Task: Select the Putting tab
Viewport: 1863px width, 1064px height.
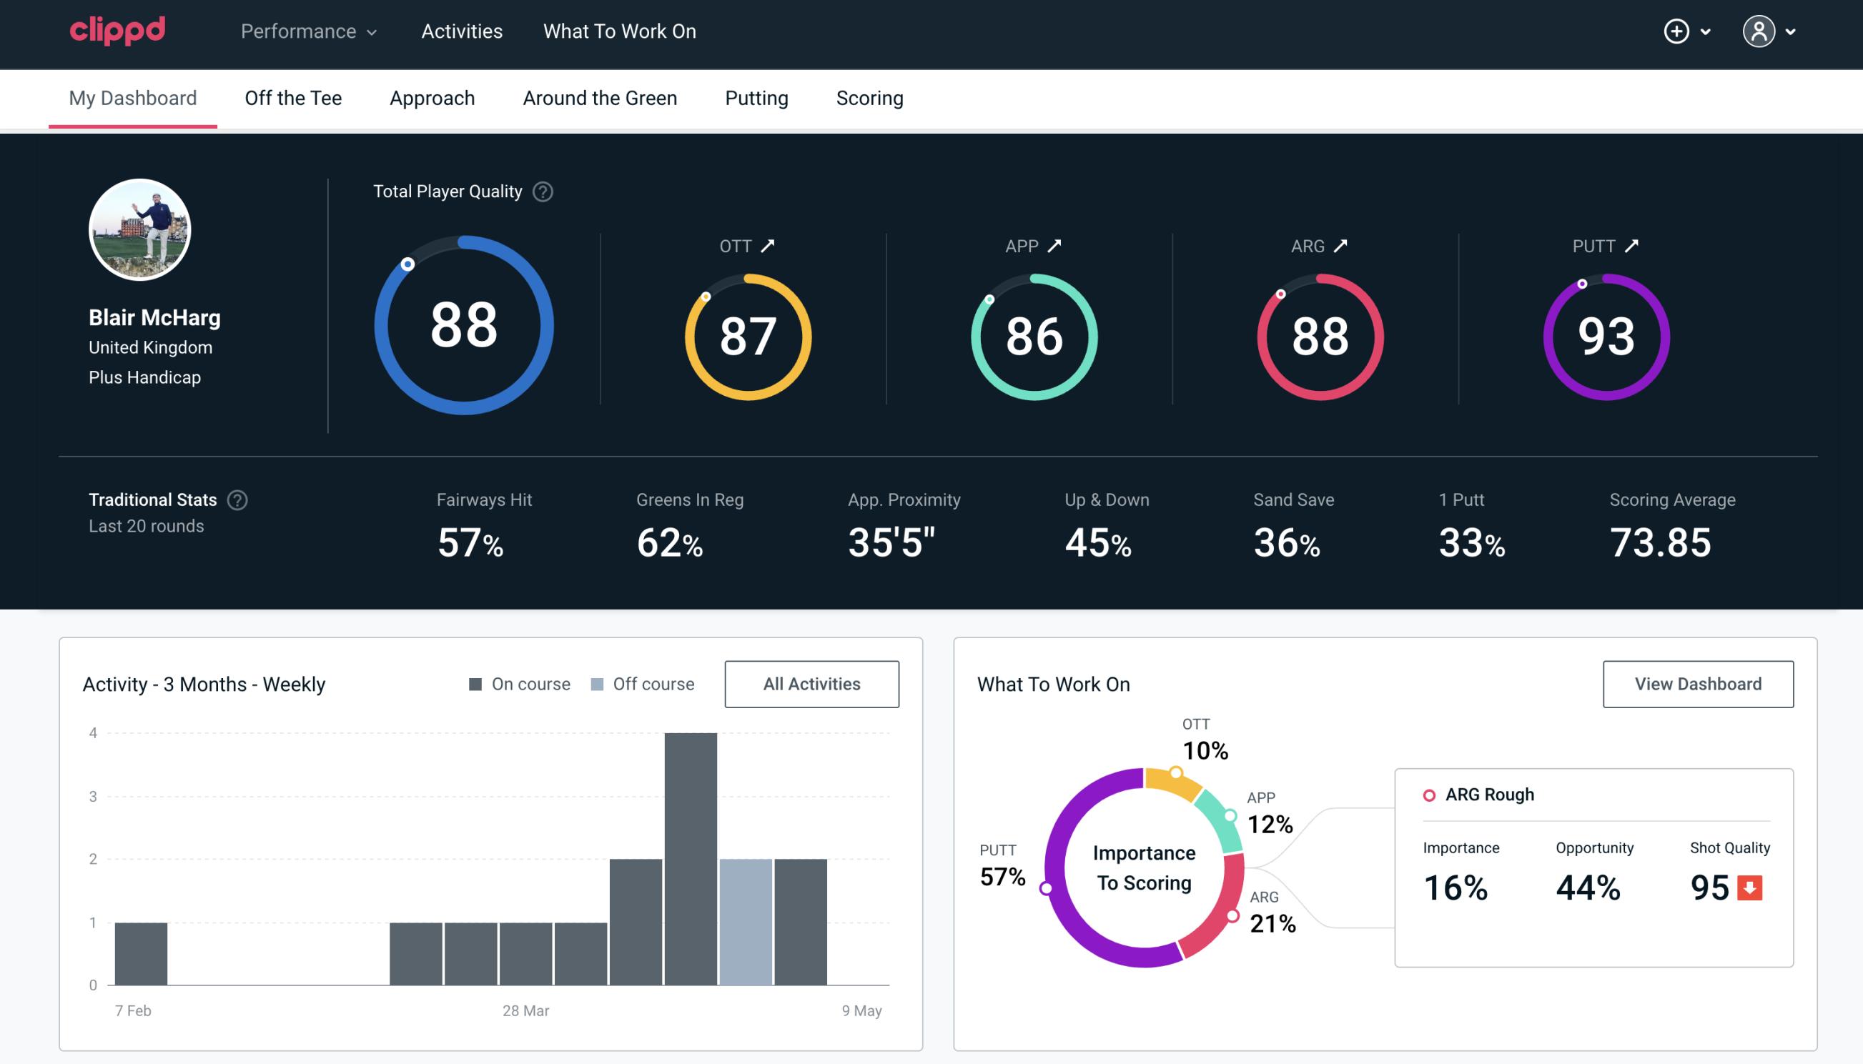Action: pyautogui.click(x=756, y=97)
